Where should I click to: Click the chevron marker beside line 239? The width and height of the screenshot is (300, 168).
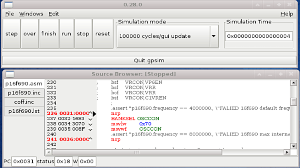[x=91, y=129]
